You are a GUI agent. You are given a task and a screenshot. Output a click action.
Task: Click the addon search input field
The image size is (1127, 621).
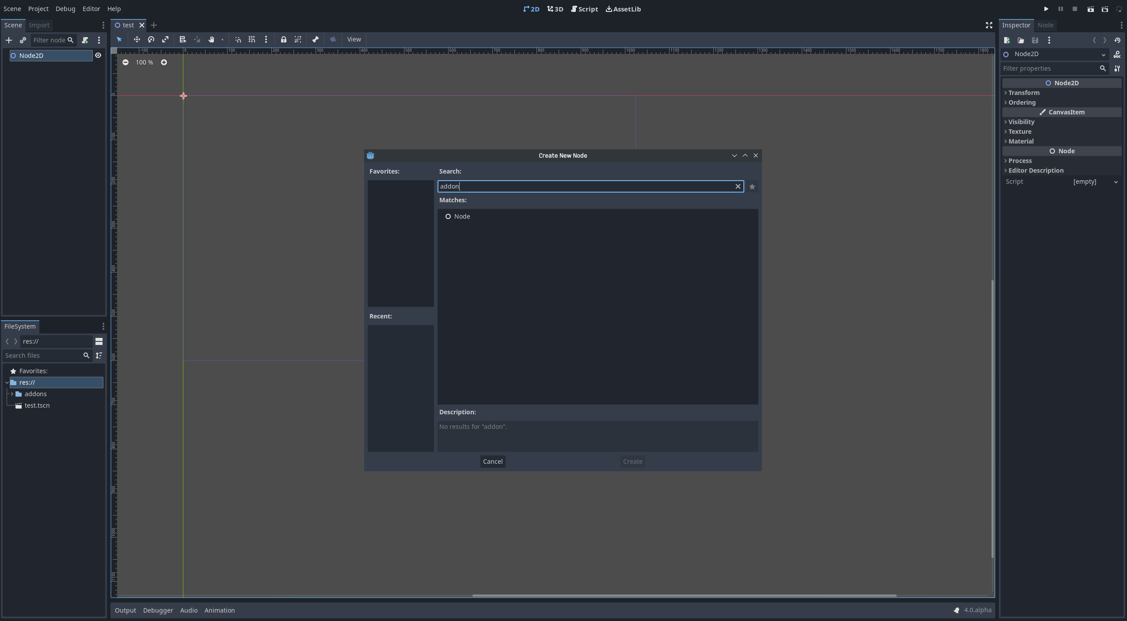[575, 186]
